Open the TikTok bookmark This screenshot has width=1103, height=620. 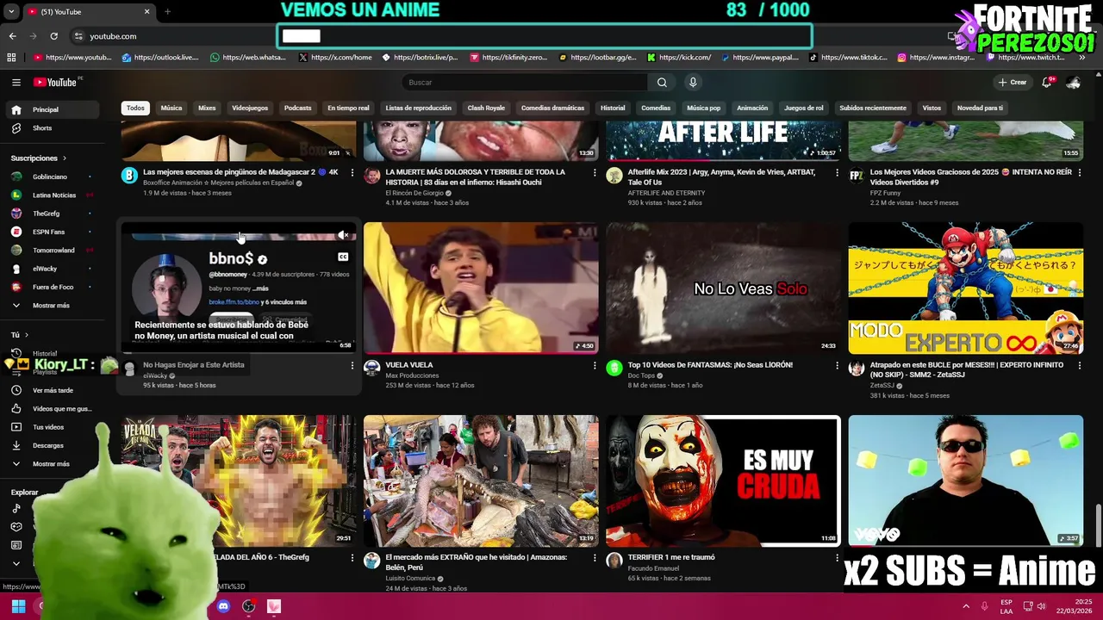[848, 58]
